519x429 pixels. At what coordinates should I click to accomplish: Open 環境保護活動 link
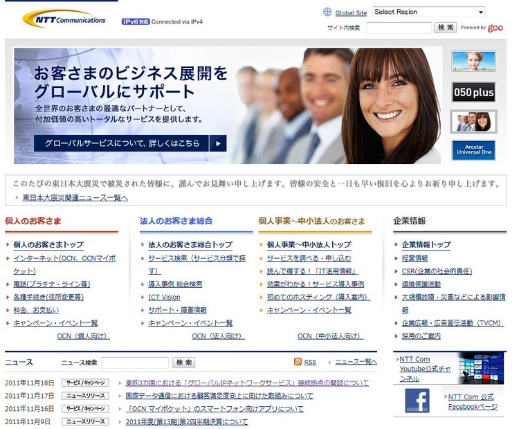tap(421, 284)
